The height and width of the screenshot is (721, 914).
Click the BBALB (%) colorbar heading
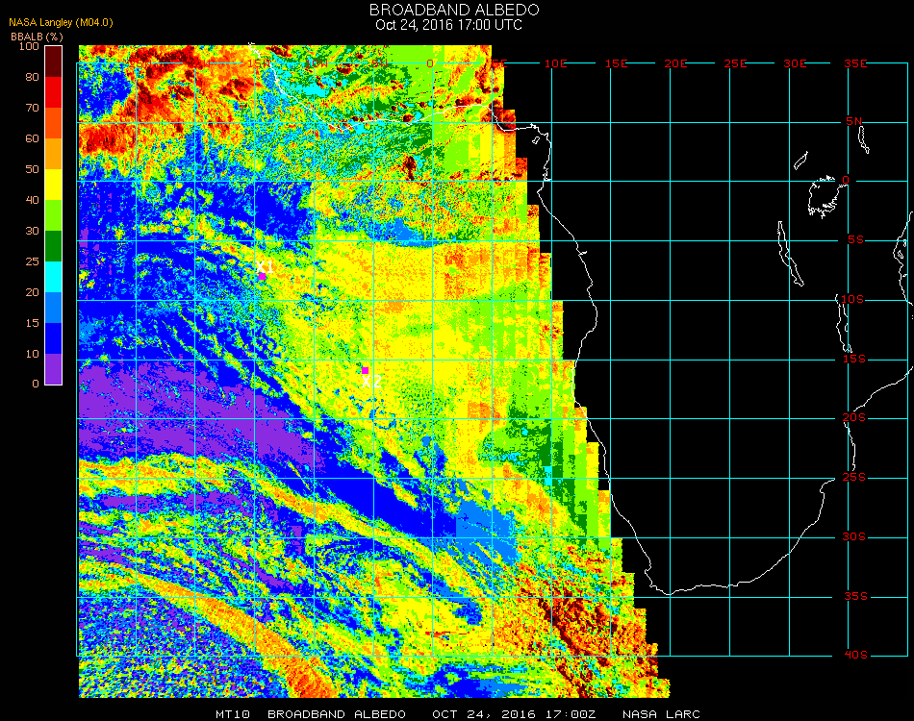point(37,37)
